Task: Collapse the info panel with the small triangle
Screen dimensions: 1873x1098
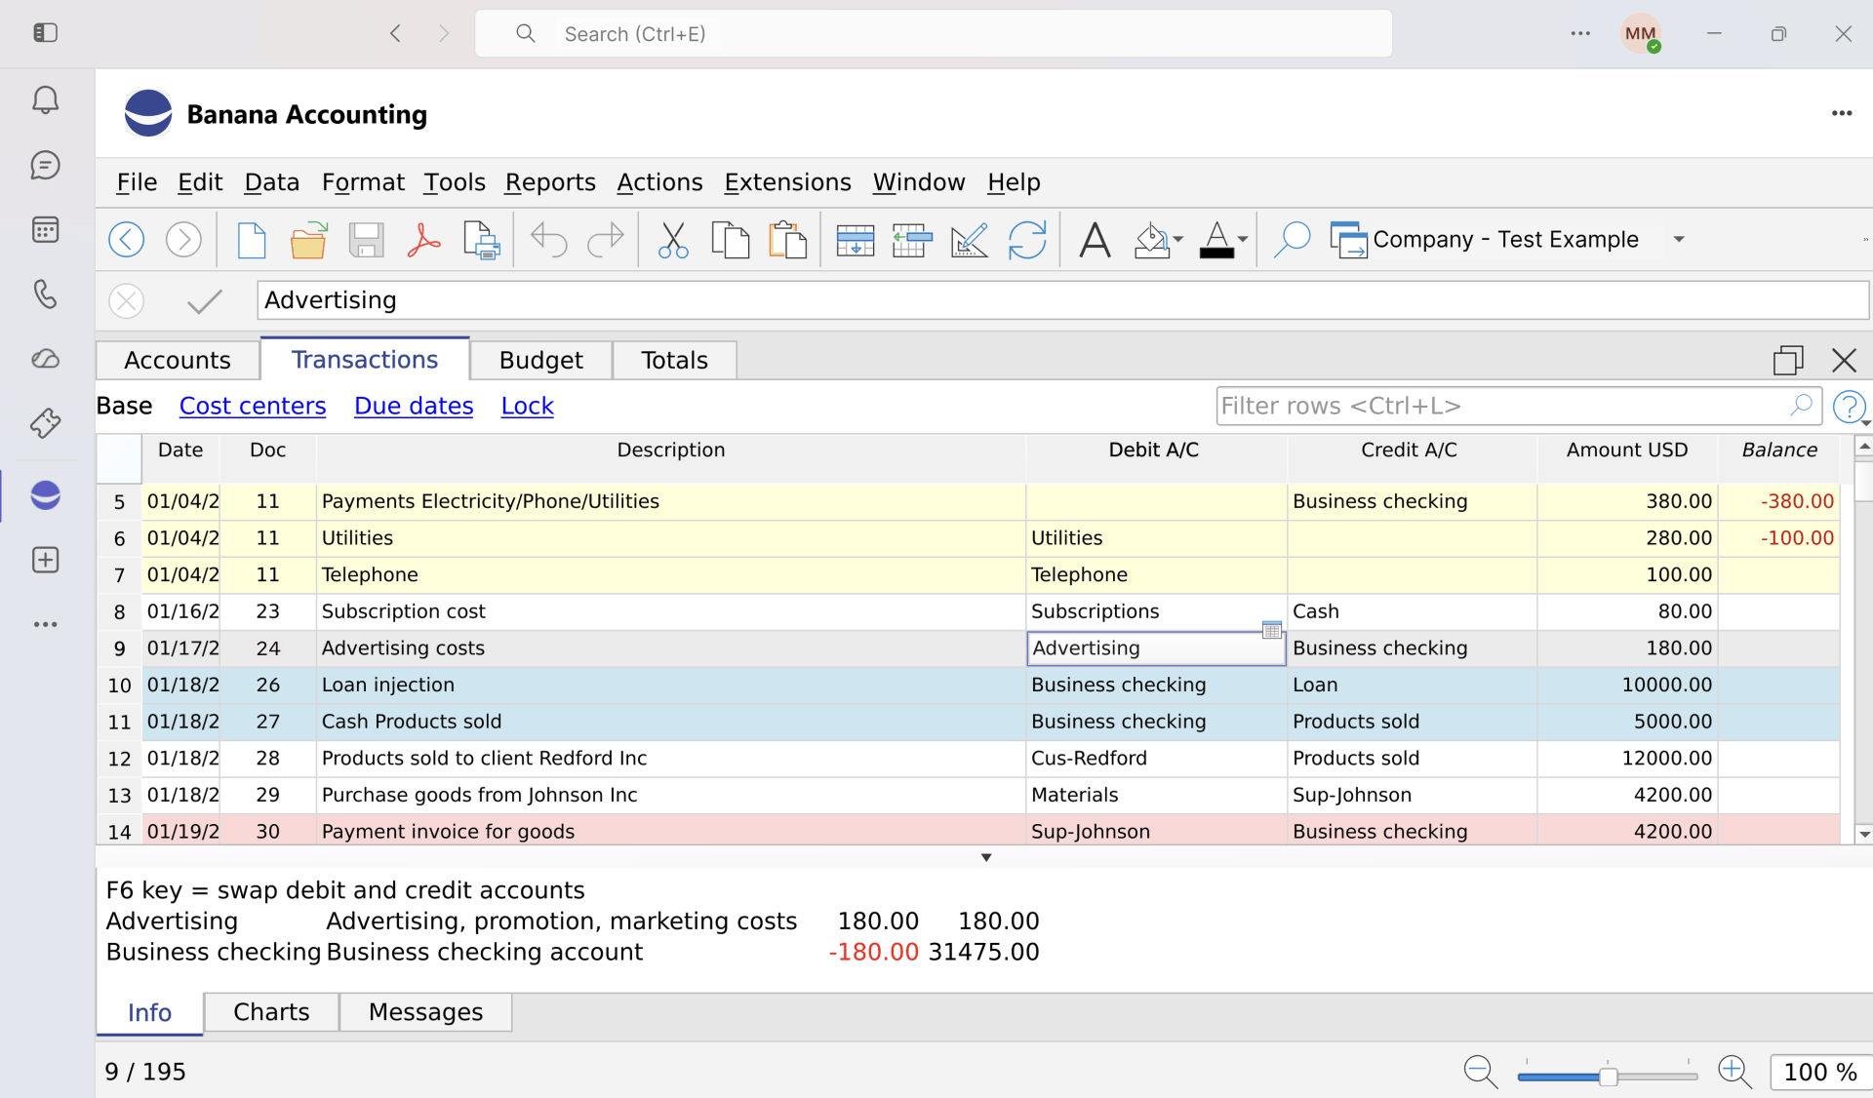Action: [x=986, y=858]
